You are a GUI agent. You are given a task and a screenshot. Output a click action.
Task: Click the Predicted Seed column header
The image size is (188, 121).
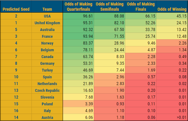(x=16, y=6)
